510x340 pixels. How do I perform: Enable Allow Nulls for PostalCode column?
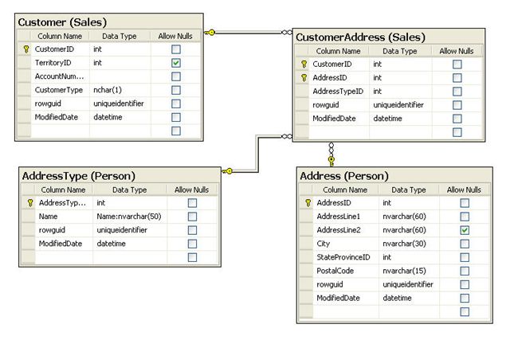[464, 271]
